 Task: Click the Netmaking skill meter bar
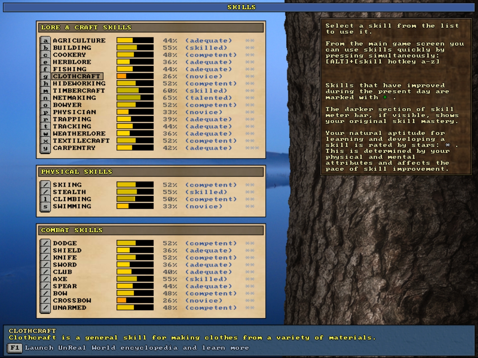pos(135,98)
